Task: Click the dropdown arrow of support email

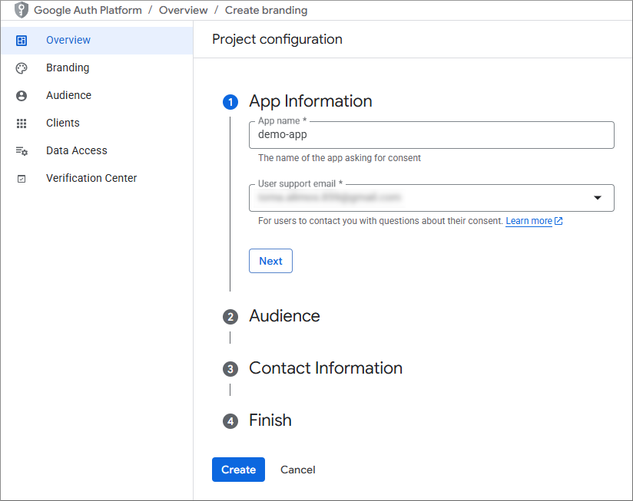Action: tap(598, 198)
